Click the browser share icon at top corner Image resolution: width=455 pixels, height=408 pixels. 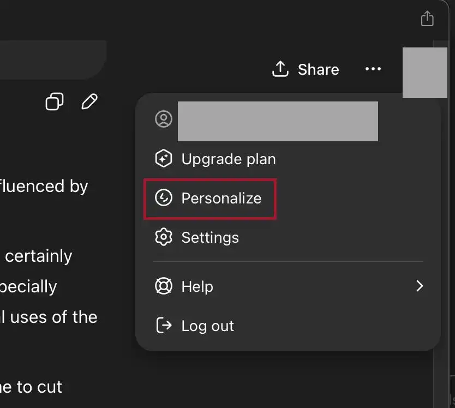pos(427,19)
